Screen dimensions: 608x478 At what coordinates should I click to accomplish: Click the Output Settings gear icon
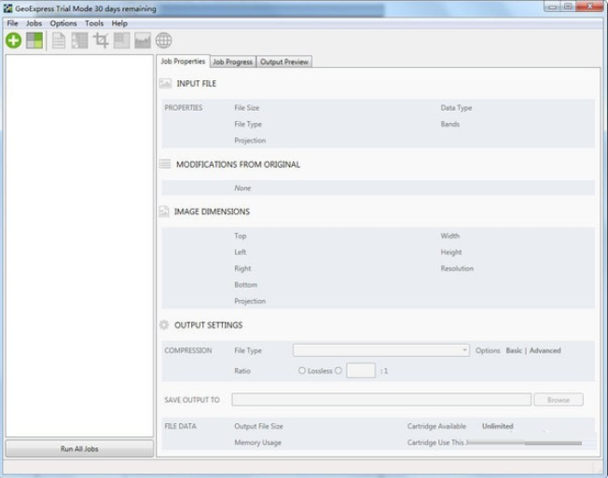pos(165,325)
